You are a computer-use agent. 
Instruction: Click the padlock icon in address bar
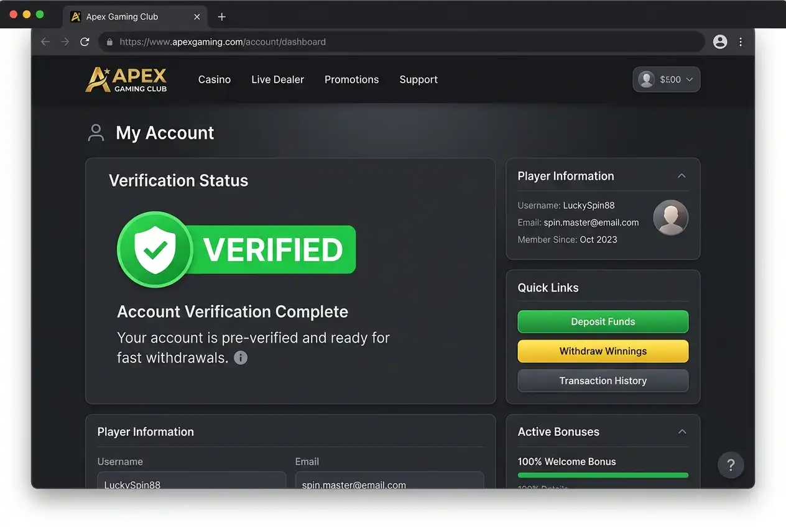[x=110, y=42]
